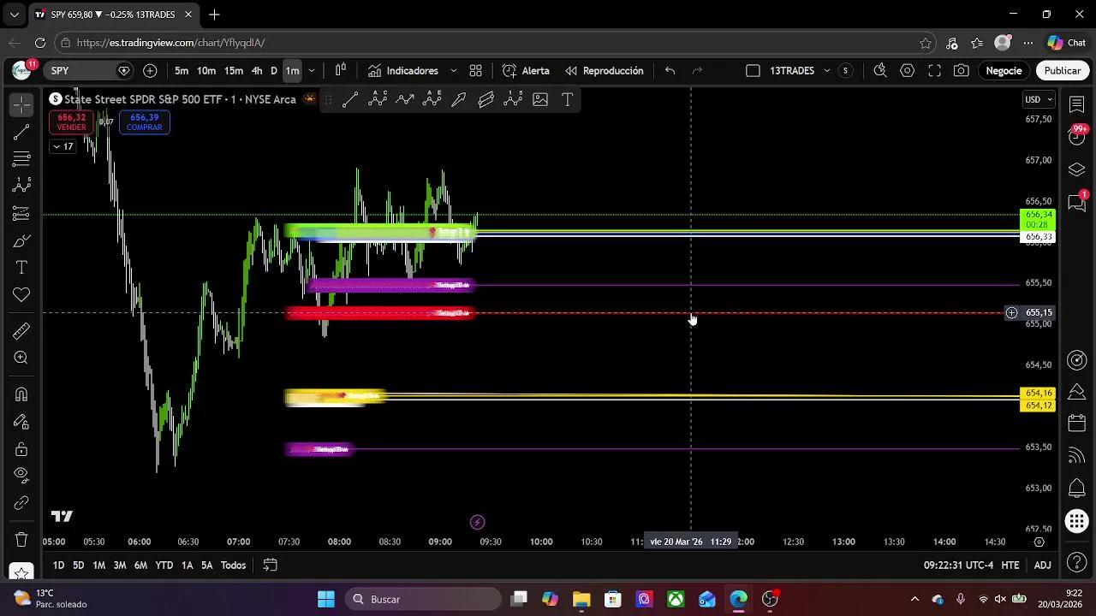Set date range to Todos
1096x616 pixels.
click(233, 565)
